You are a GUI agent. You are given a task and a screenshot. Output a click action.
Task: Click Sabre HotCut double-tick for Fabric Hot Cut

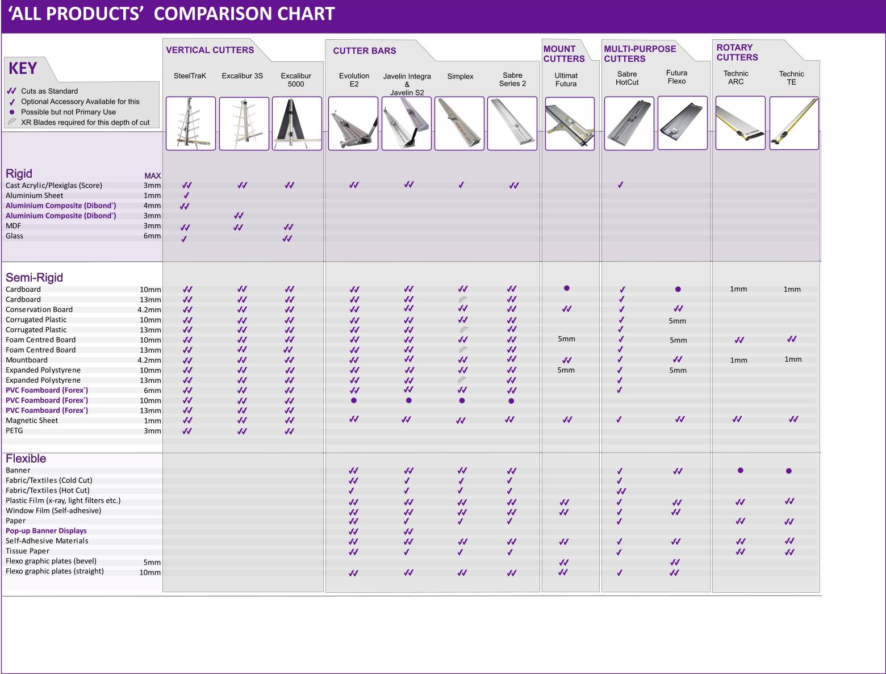(621, 491)
